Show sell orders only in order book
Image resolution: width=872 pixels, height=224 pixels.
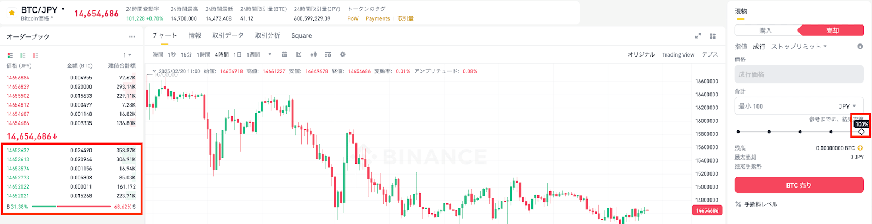(x=35, y=55)
